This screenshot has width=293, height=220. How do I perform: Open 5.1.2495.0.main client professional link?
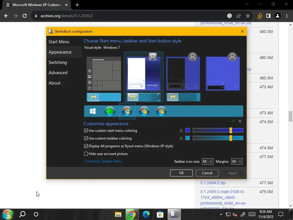click(223, 200)
